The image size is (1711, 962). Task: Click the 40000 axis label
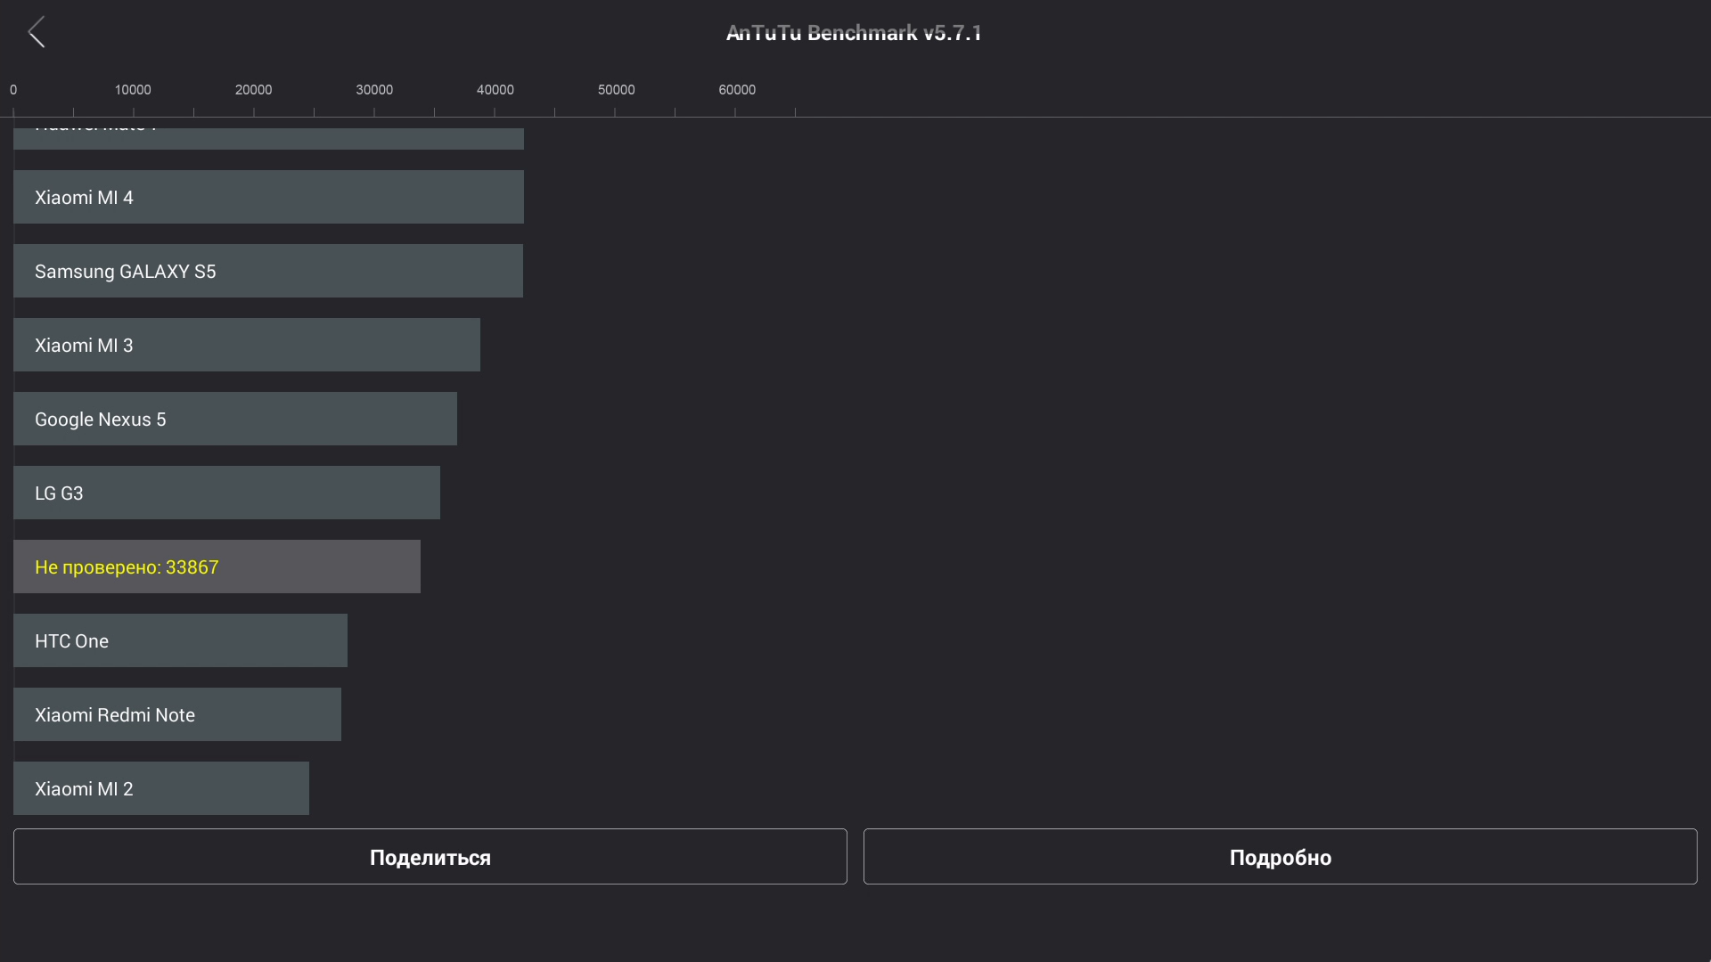click(x=495, y=90)
